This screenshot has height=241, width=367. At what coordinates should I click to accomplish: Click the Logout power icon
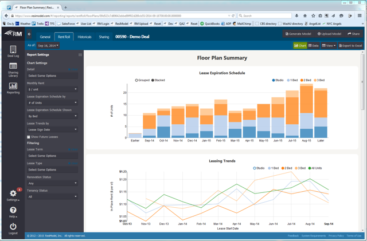pyautogui.click(x=13, y=227)
